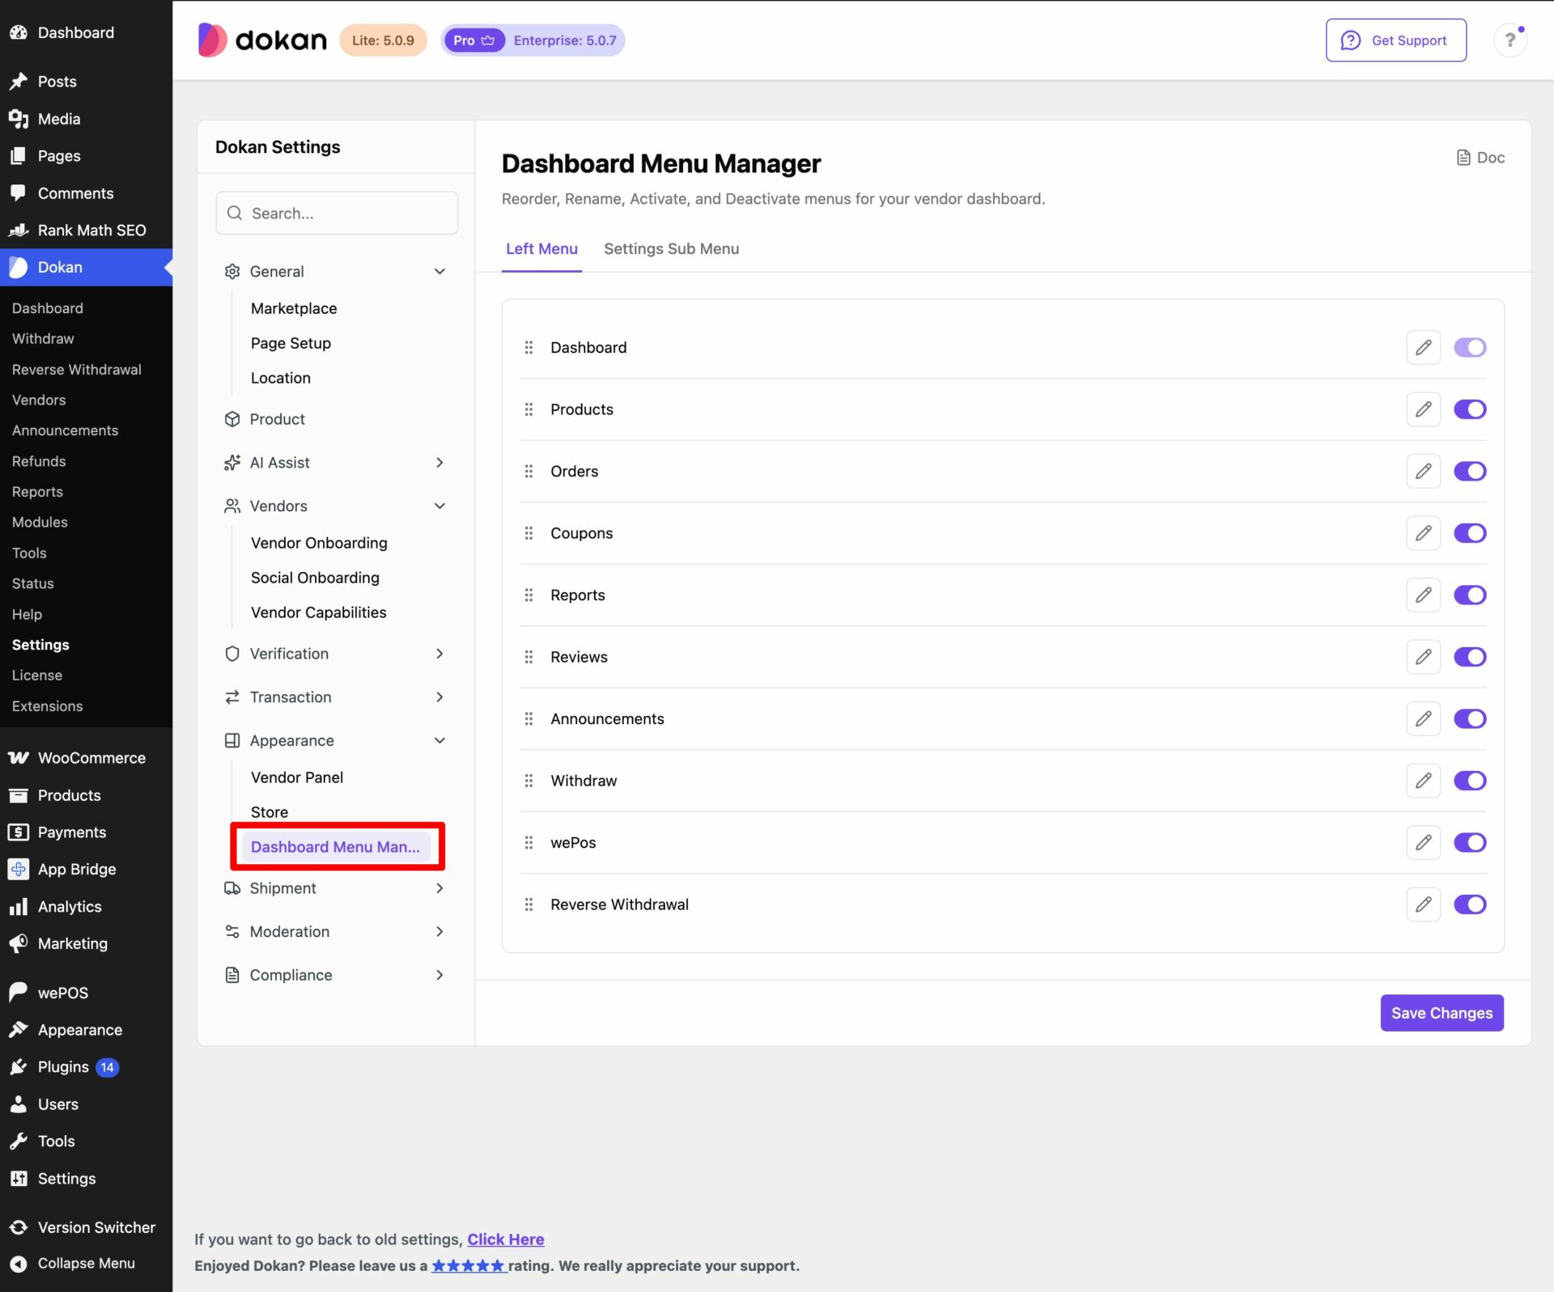The width and height of the screenshot is (1554, 1292).
Task: Click the help question mark icon
Action: [x=1509, y=40]
